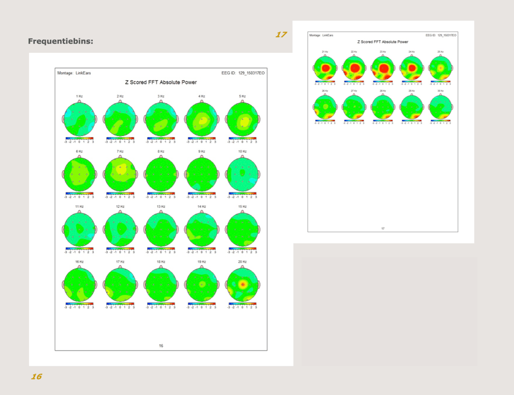Click the "1 Hz" label

(80, 96)
